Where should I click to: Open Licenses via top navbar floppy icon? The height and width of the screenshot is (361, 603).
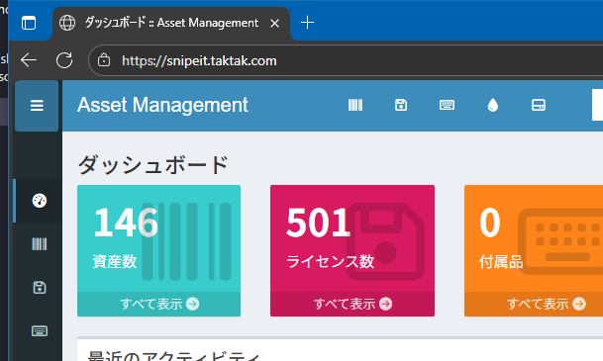[x=401, y=105]
